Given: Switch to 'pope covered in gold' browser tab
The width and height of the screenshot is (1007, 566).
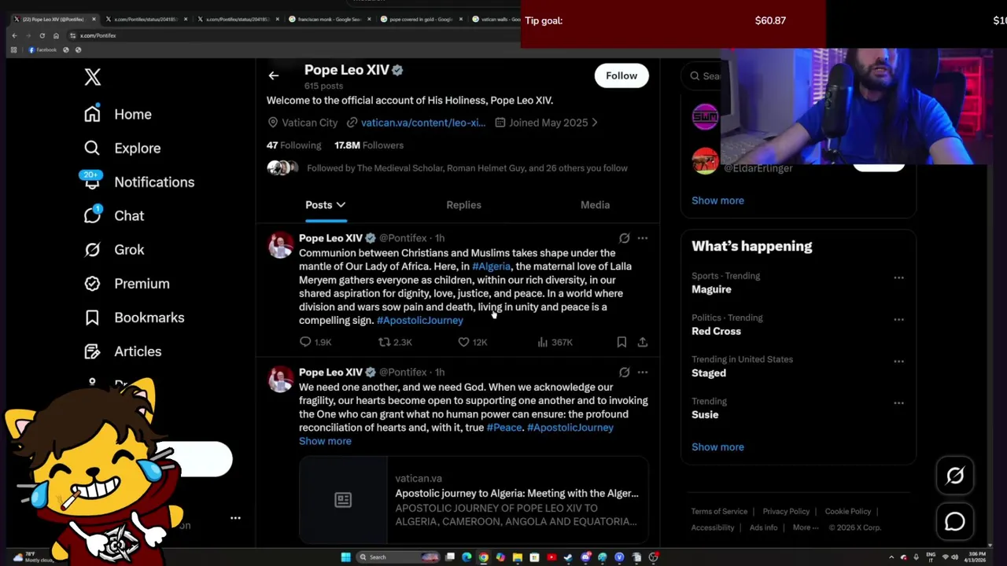Looking at the screenshot, I should (422, 19).
